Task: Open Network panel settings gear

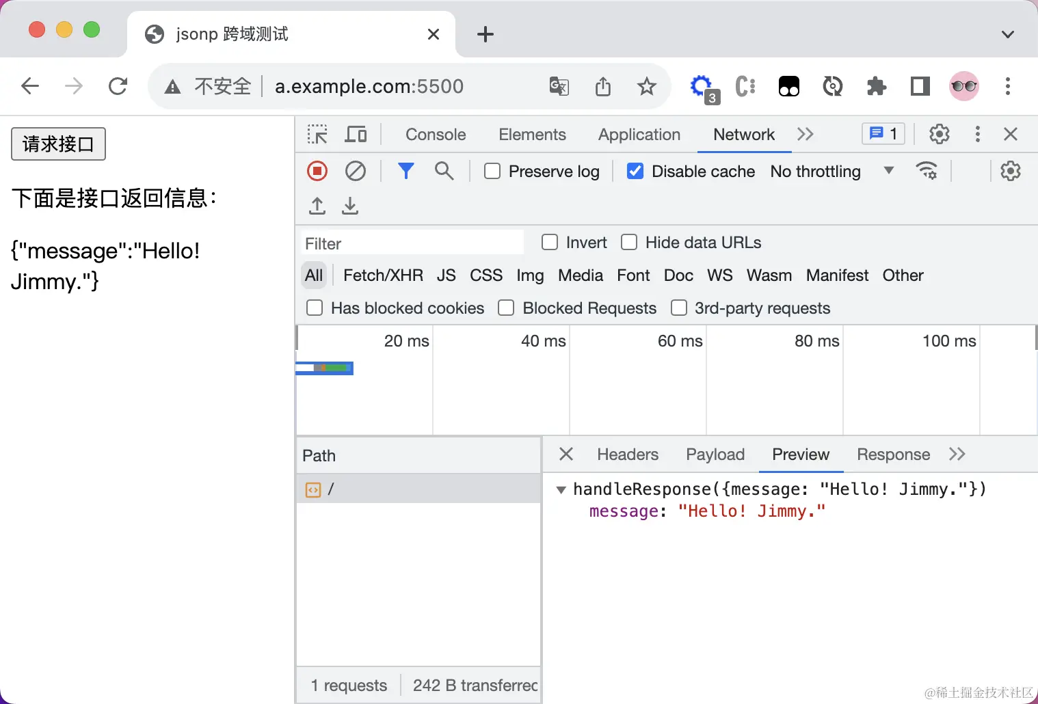Action: [1011, 171]
